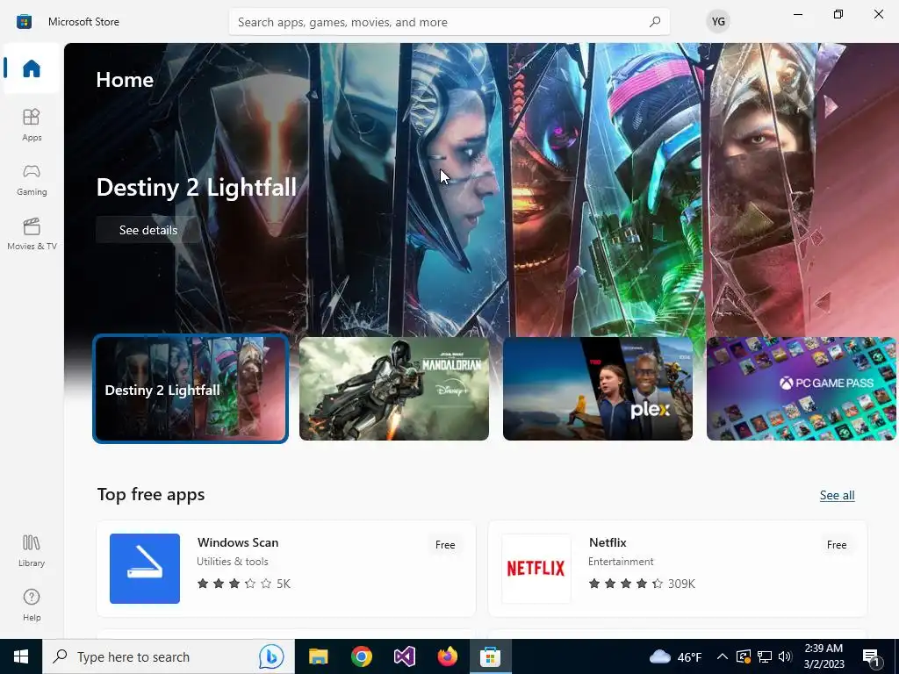Screen dimensions: 899x674
Task: Click the security update tray icon
Action: click(744, 656)
